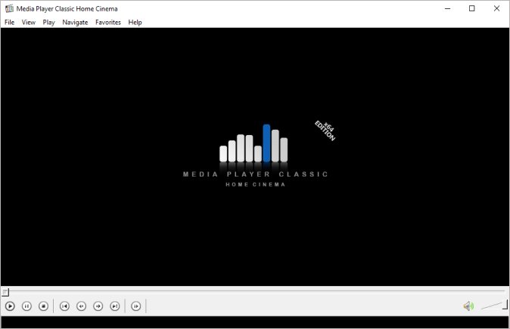Open the Favorites menu
The image size is (510, 329).
(108, 22)
